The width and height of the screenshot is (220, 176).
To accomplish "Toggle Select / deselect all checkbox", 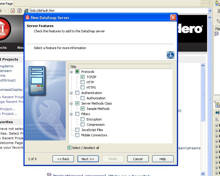I will 70,148.
